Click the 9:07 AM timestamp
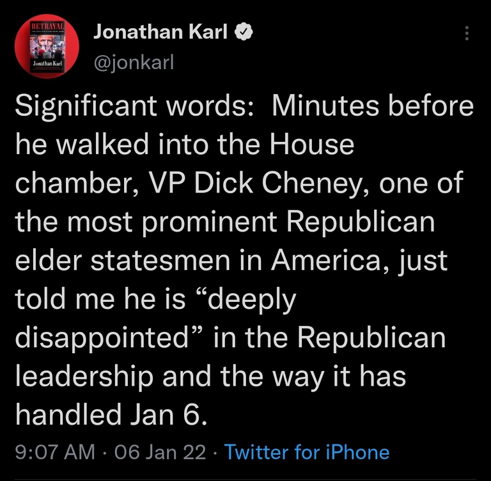This screenshot has height=481, width=491. 55,452
